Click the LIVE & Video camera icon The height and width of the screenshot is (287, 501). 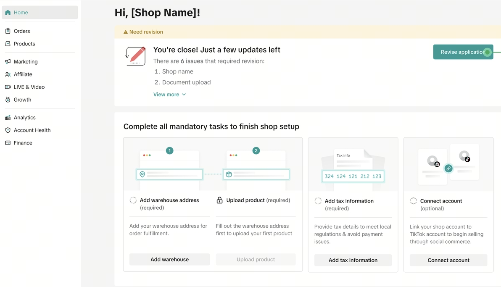(8, 87)
